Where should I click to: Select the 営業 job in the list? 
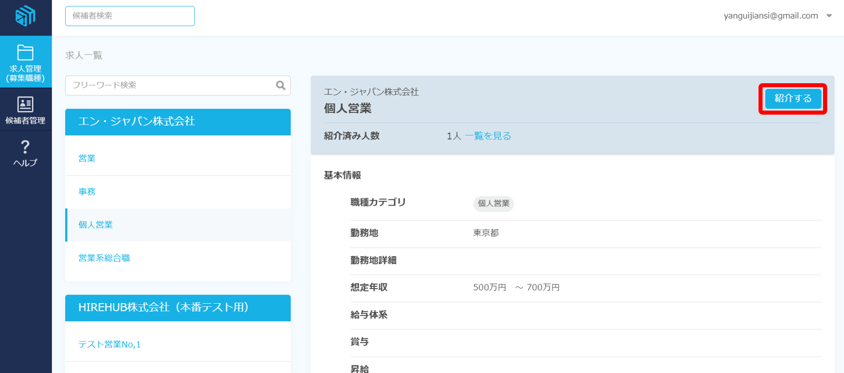[87, 158]
